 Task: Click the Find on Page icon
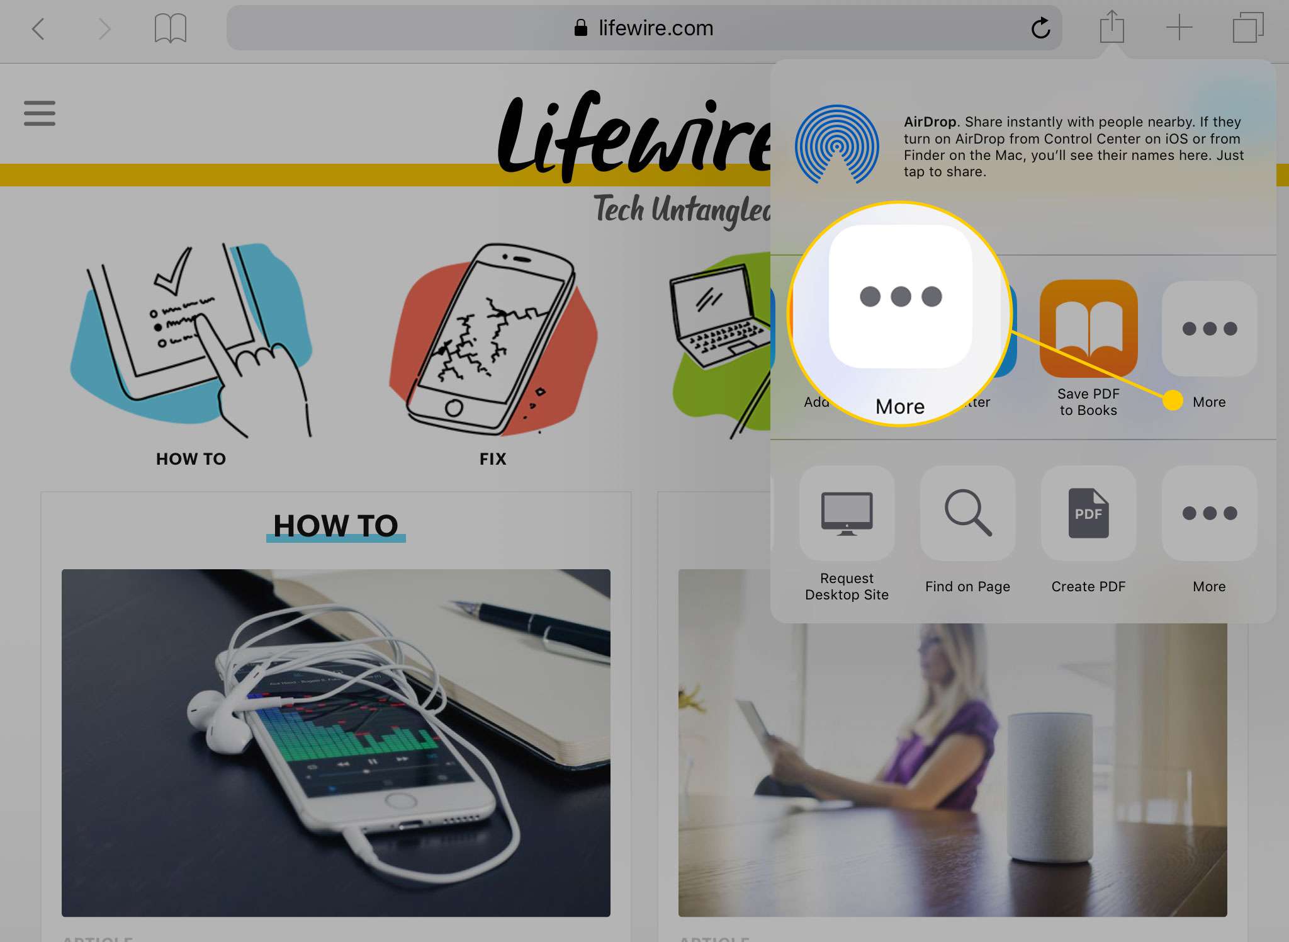pyautogui.click(x=968, y=513)
